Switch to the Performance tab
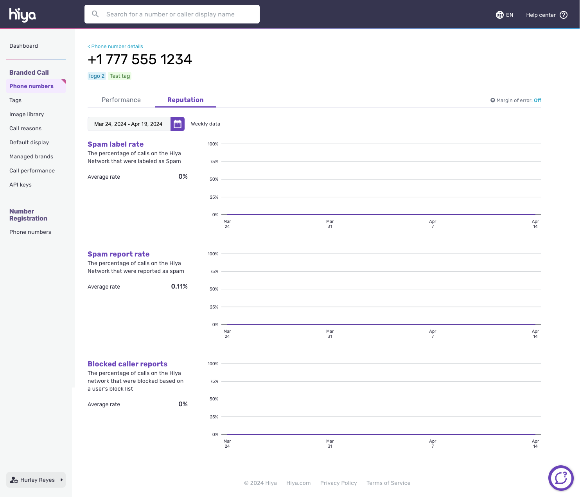Screen dimensions: 580x497 (121, 100)
